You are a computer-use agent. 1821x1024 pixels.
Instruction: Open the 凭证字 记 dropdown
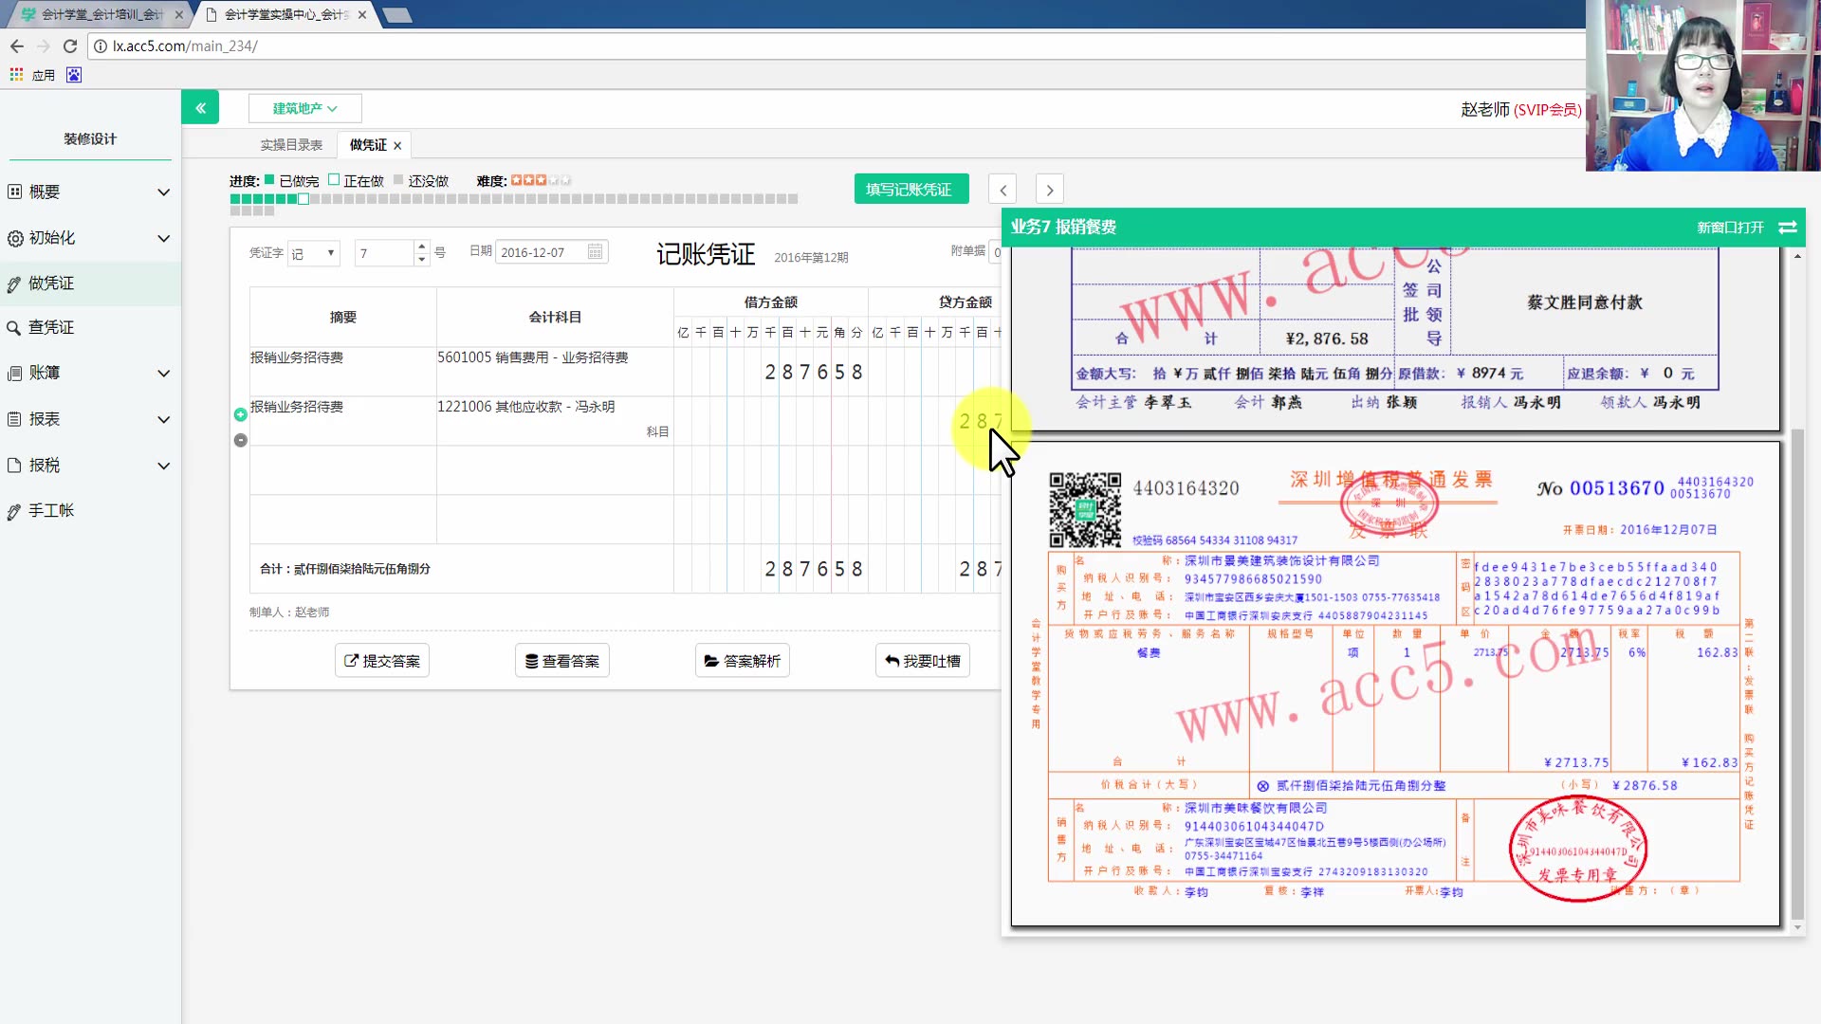(x=313, y=252)
